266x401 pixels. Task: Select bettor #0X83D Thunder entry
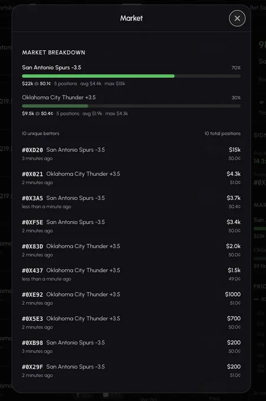131,251
